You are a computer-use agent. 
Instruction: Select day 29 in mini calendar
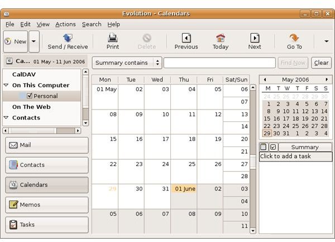tap(267, 133)
